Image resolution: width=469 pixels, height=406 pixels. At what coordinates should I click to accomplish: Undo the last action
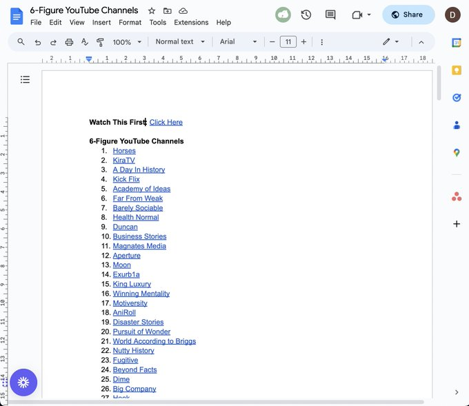click(x=38, y=42)
